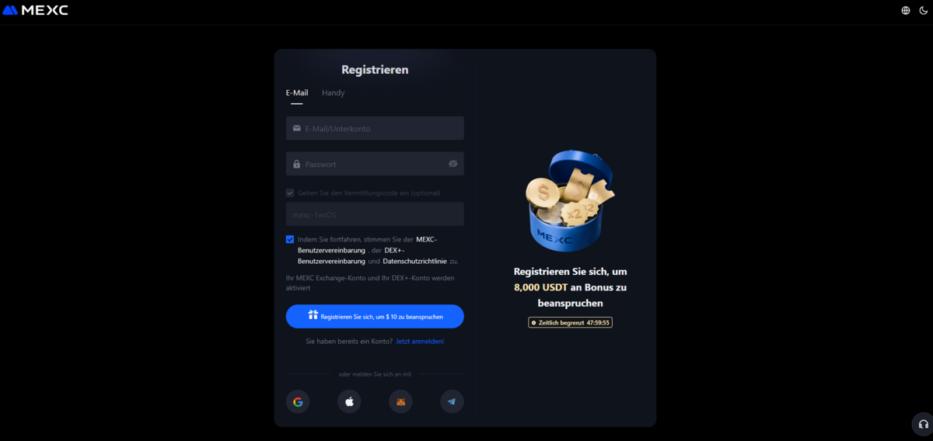Toggle password visibility eye icon
The image size is (933, 441).
coord(453,164)
